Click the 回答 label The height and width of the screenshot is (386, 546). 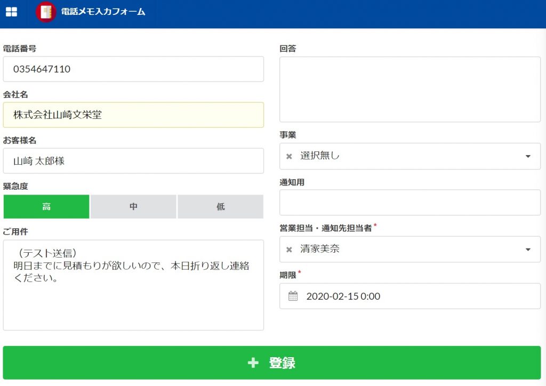coord(287,49)
